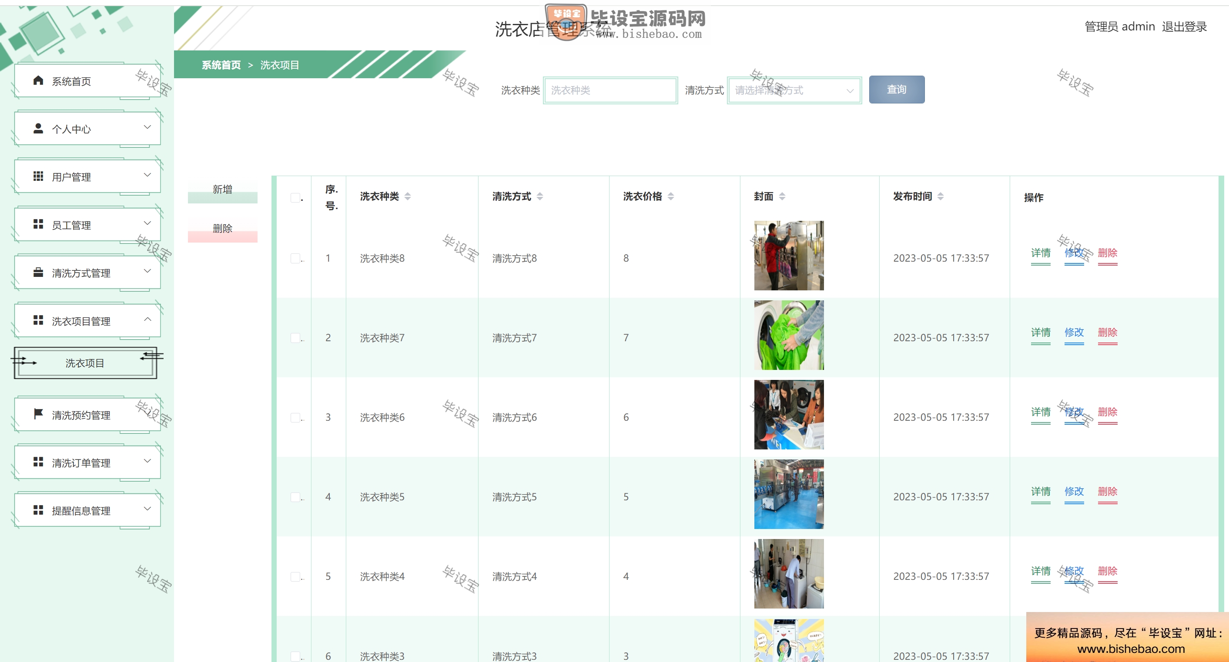Screen dimensions: 1229x662
Task: Check the row for 洗衣种类7
Action: [295, 338]
